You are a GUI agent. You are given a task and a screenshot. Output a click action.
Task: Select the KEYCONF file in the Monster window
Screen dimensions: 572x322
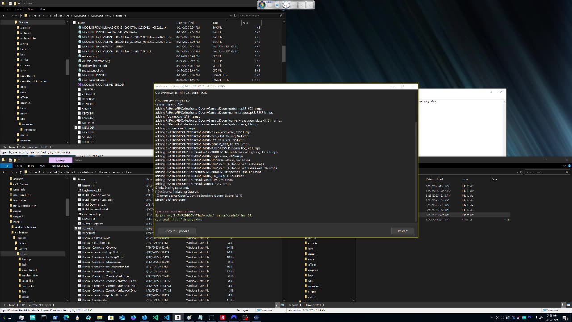88,113
